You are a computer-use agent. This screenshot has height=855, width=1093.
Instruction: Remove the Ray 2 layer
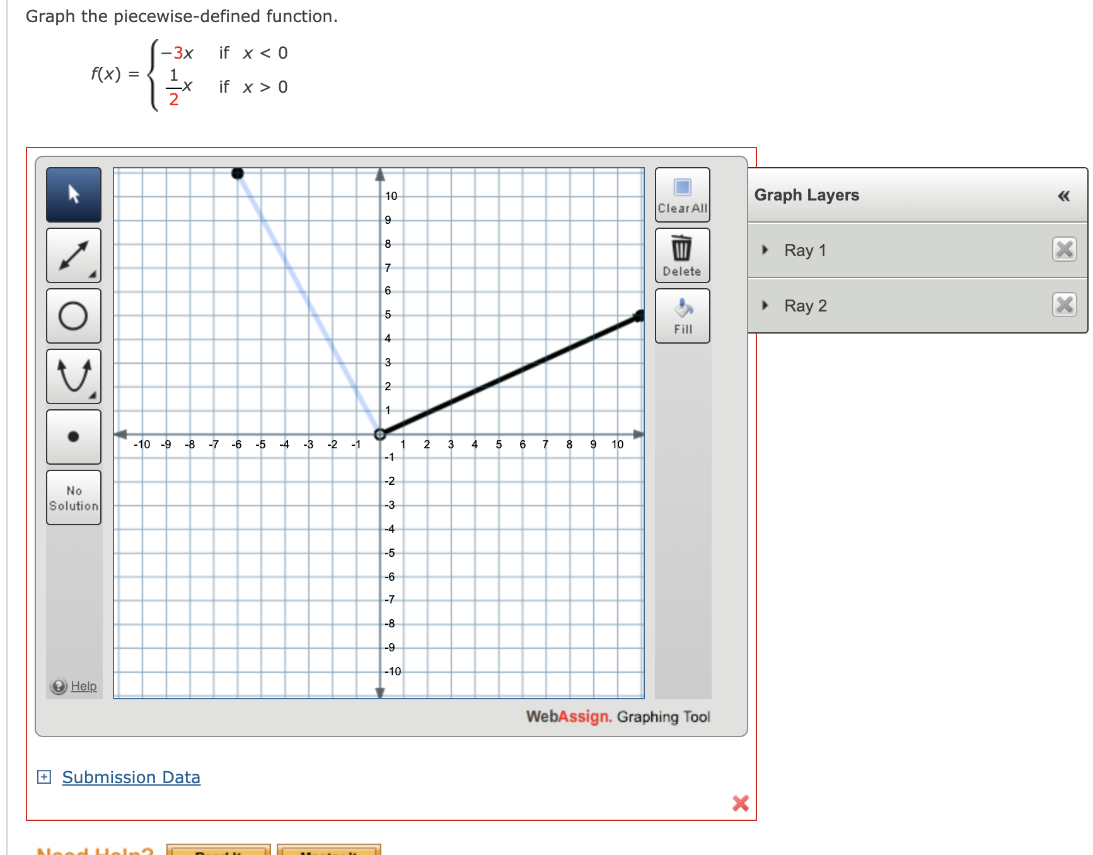click(1065, 305)
